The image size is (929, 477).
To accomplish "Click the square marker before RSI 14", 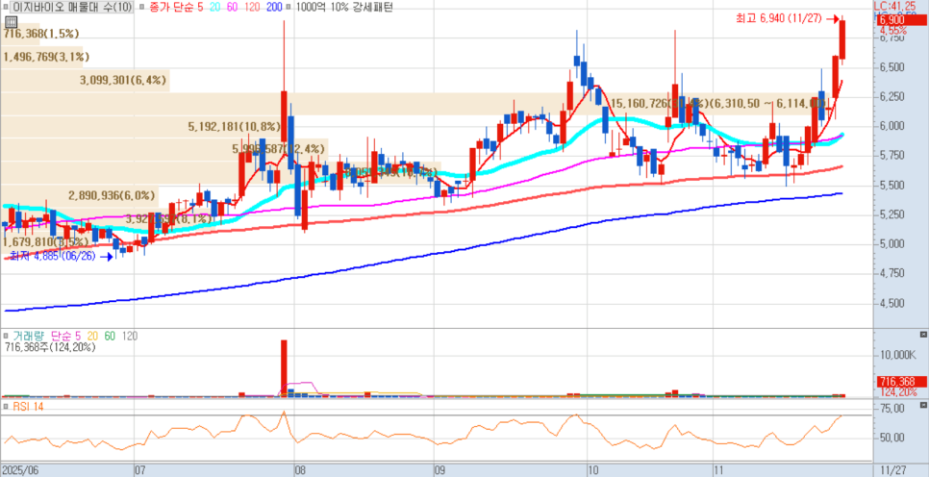I will pyautogui.click(x=6, y=407).
